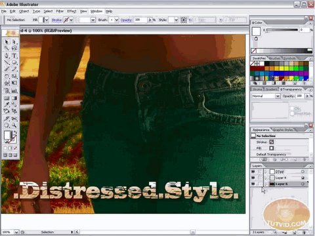Open the Object menu
This screenshot has height=236, width=315.
(24, 11)
